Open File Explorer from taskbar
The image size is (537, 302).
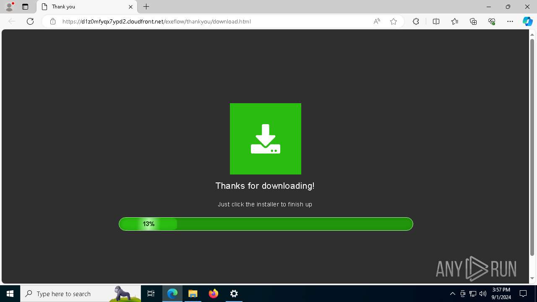click(193, 294)
